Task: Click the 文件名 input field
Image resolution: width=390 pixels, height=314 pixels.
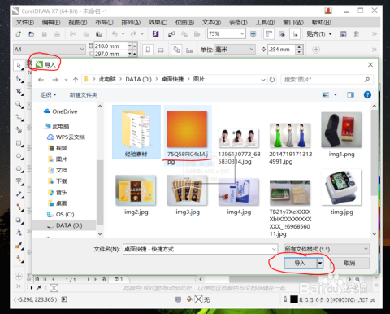Action: click(x=200, y=249)
